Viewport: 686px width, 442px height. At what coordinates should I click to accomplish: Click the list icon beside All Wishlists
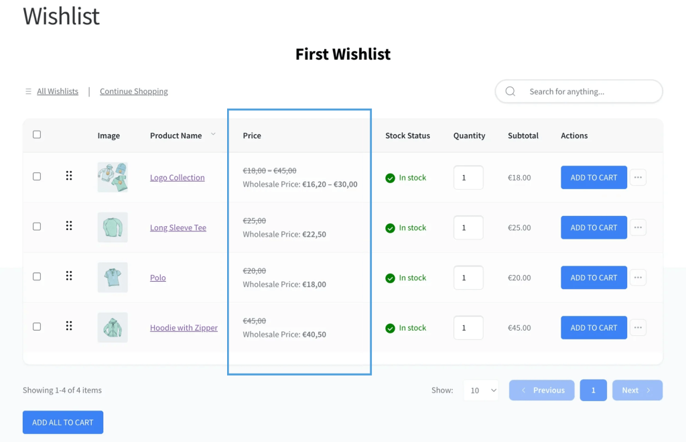tap(28, 91)
